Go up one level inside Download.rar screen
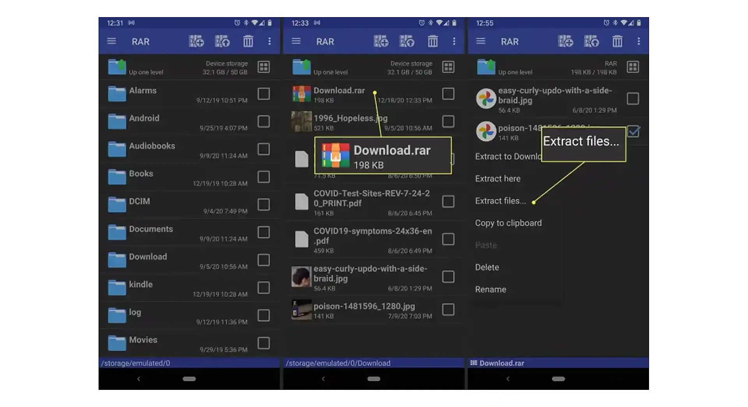The width and height of the screenshot is (748, 407). coord(505,67)
